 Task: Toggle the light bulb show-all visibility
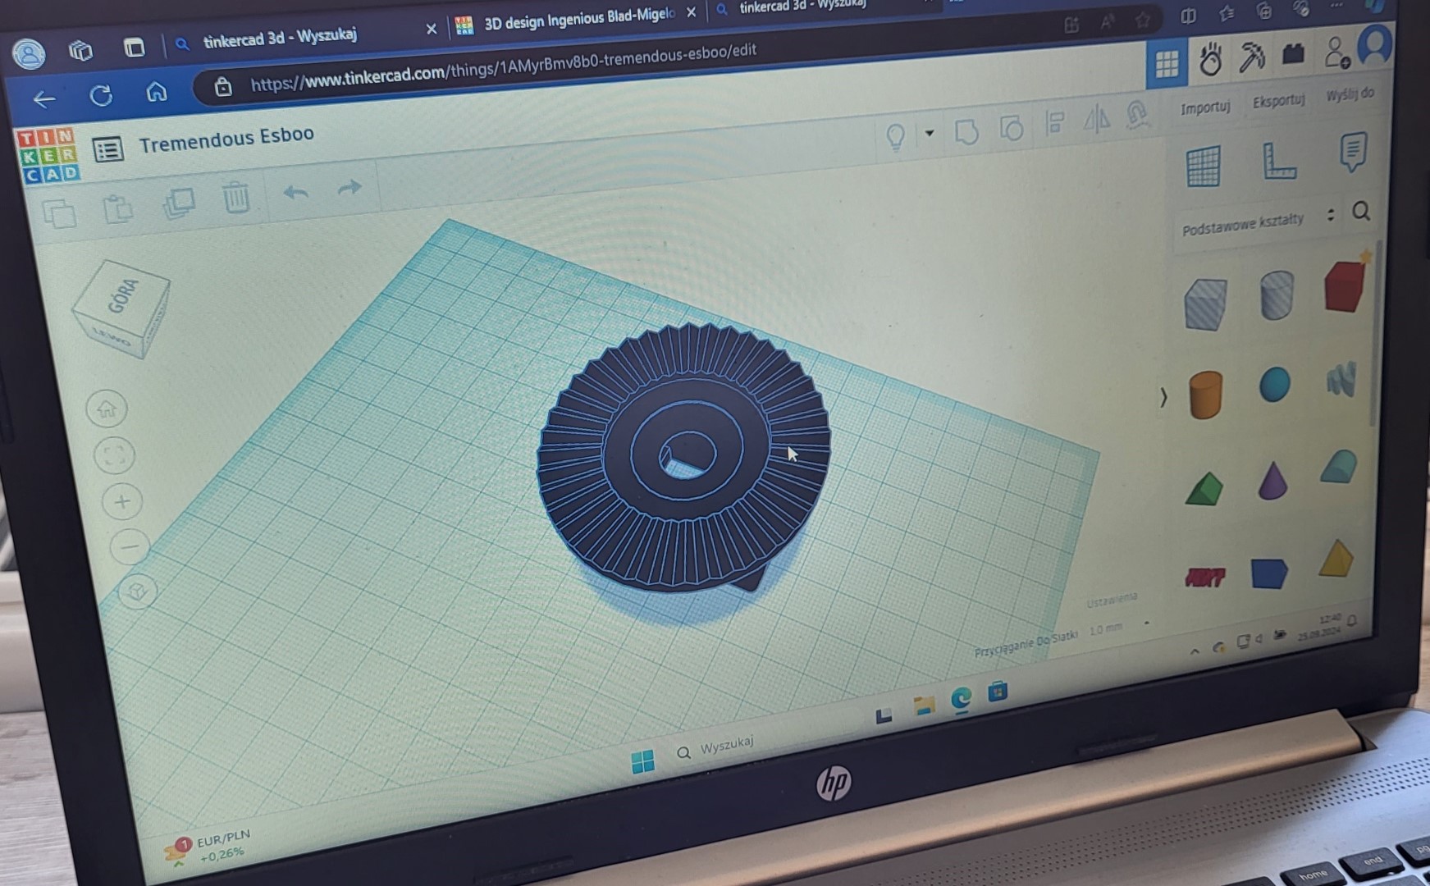tap(895, 136)
